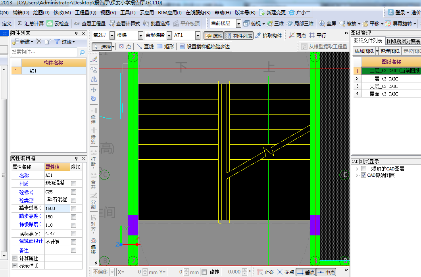Select the 两点 two-point axis tool

297,35
